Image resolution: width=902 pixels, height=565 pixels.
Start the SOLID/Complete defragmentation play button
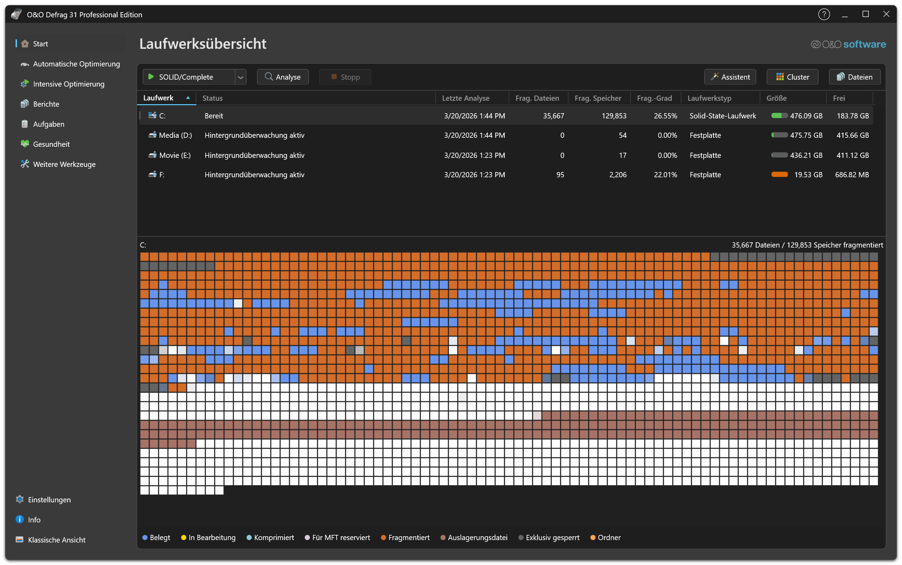(151, 77)
